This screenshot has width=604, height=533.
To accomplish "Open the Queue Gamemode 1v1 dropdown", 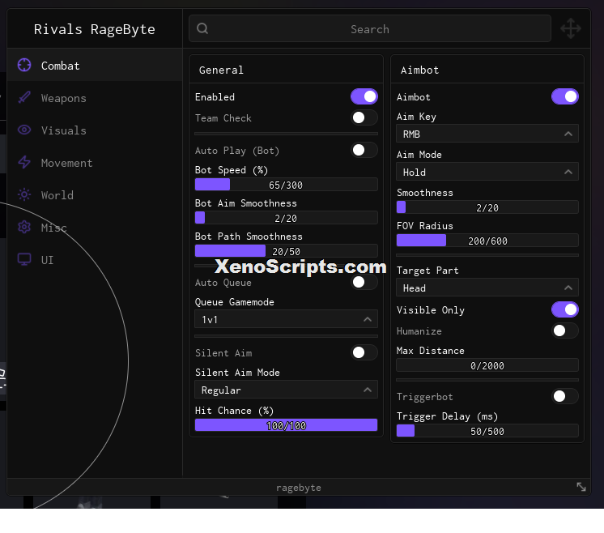I will 286,319.
